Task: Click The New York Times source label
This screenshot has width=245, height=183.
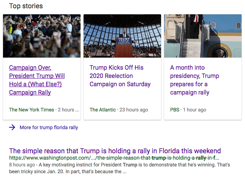Action: point(31,110)
